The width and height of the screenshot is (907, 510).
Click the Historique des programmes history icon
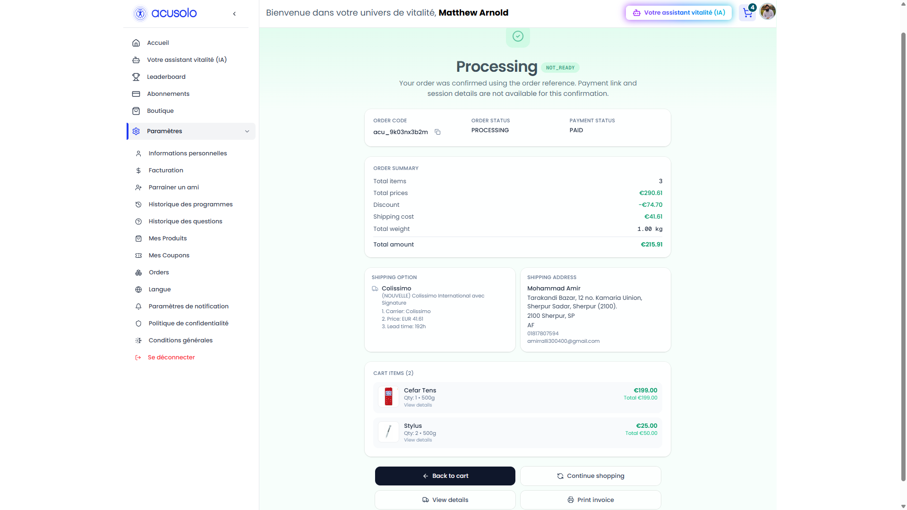click(x=138, y=204)
